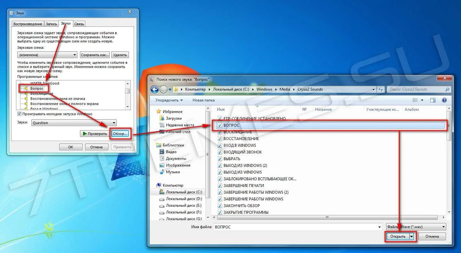Open the Звуковая схема dropdown
This screenshot has height=253, width=461.
coord(47,55)
